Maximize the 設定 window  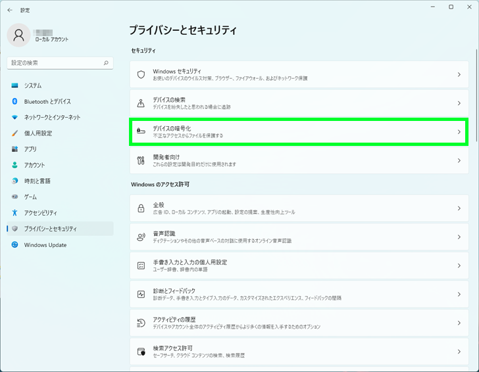click(x=451, y=7)
